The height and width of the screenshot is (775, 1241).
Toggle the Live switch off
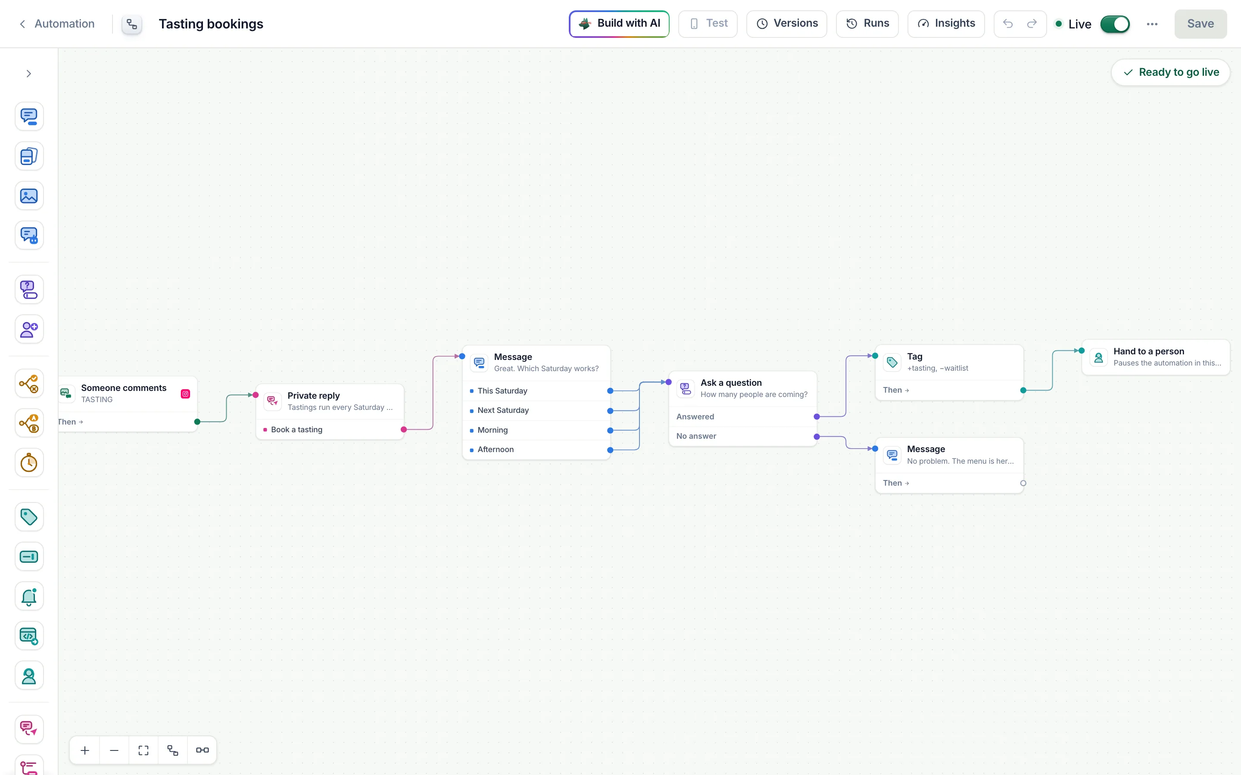click(1115, 24)
